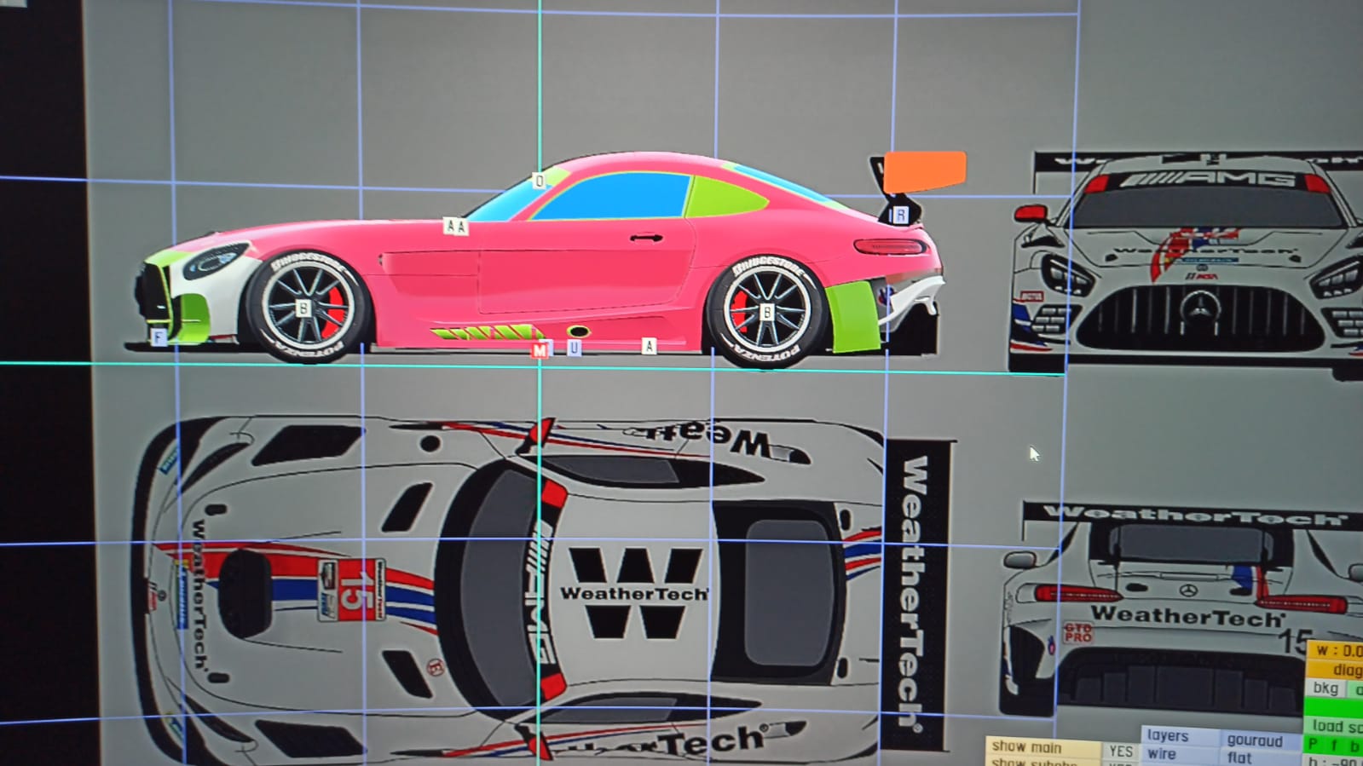Screen dimensions: 1363x766
Task: Toggle the f button in the green row
Action: (1334, 746)
